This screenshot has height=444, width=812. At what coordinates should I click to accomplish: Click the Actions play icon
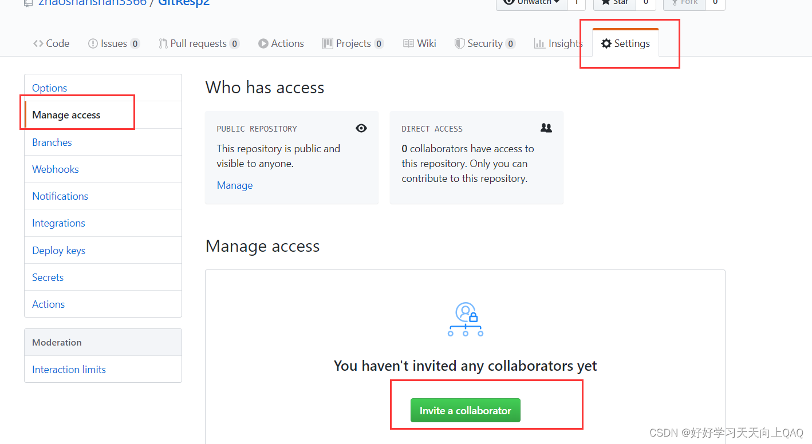click(263, 43)
